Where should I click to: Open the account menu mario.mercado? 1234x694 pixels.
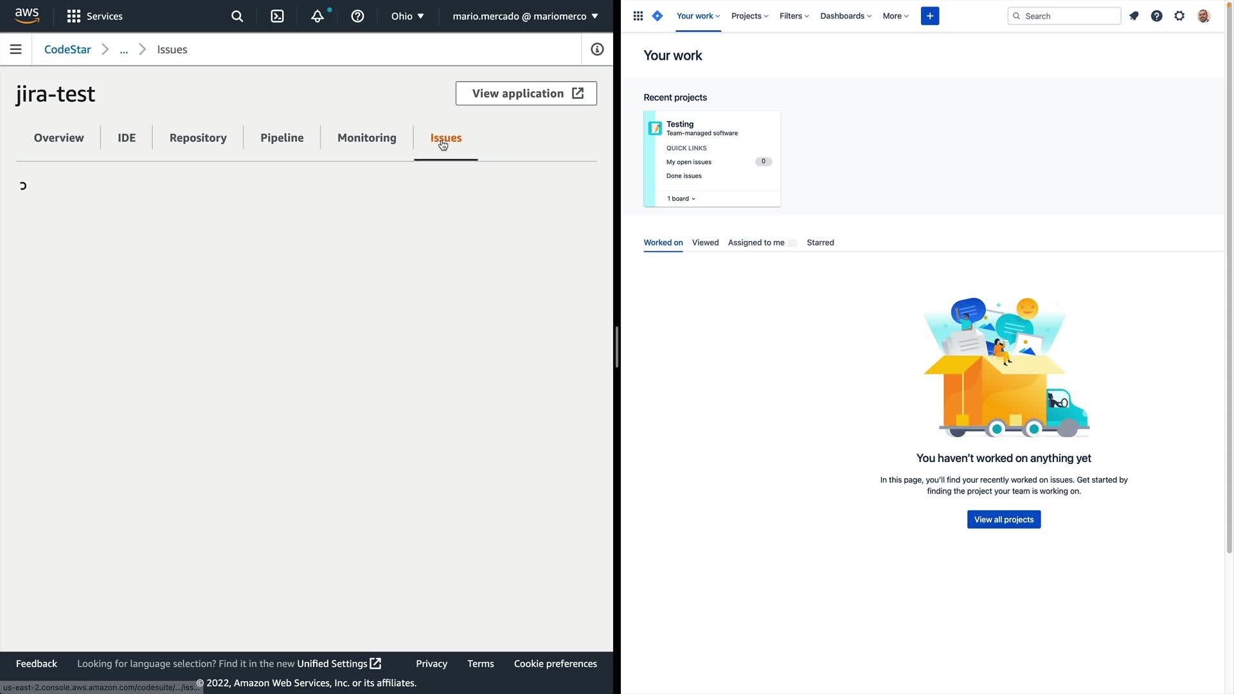(525, 16)
